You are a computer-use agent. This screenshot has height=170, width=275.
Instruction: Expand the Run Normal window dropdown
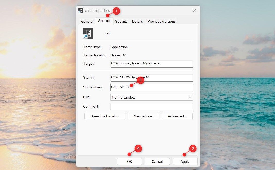point(151,97)
